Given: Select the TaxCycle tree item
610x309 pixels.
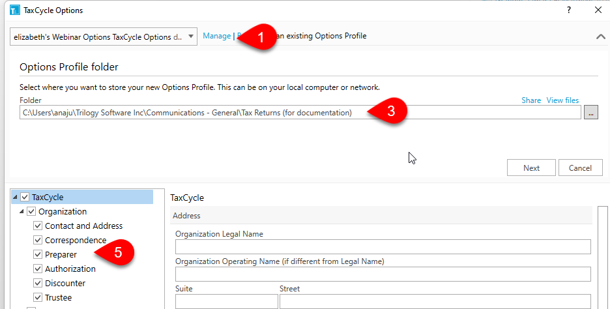Looking at the screenshot, I should pos(48,198).
